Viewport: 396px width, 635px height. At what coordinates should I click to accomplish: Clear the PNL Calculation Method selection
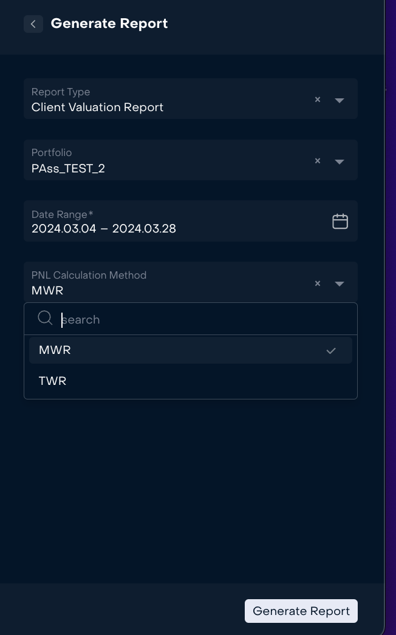[318, 284]
